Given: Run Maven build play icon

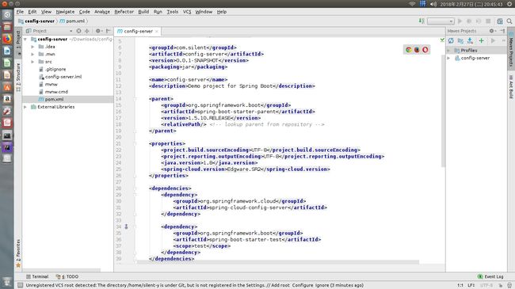Looking at the screenshot, I should point(493,40).
